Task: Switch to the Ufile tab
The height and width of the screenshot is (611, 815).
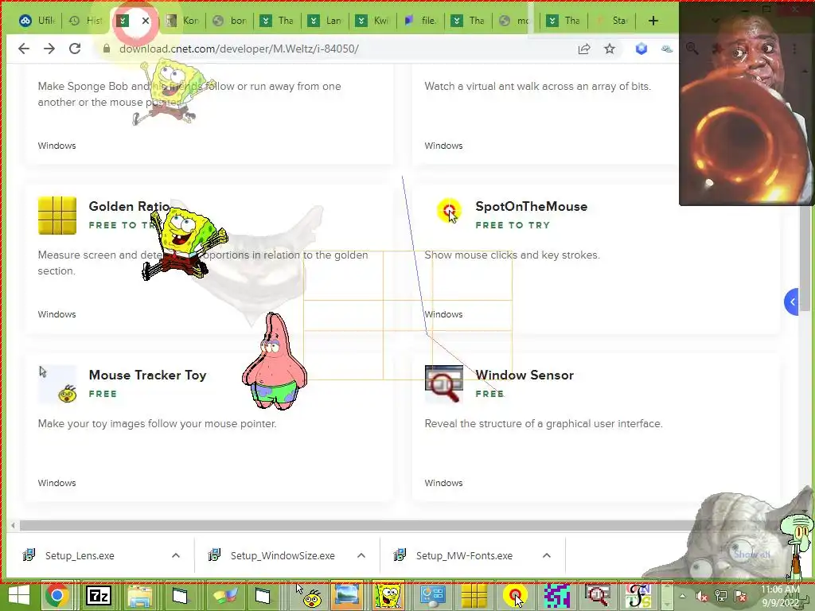Action: click(37, 21)
